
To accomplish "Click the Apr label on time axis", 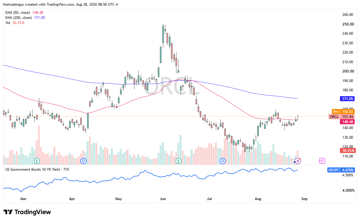I will [72, 199].
